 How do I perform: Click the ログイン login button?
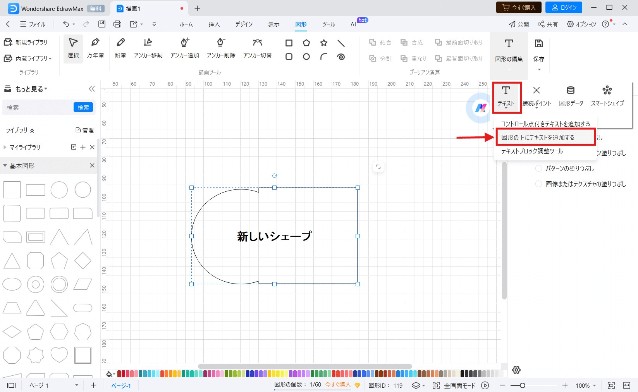[x=564, y=7]
